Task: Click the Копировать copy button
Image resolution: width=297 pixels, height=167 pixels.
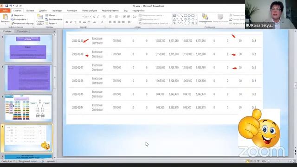Action: pos(19,19)
